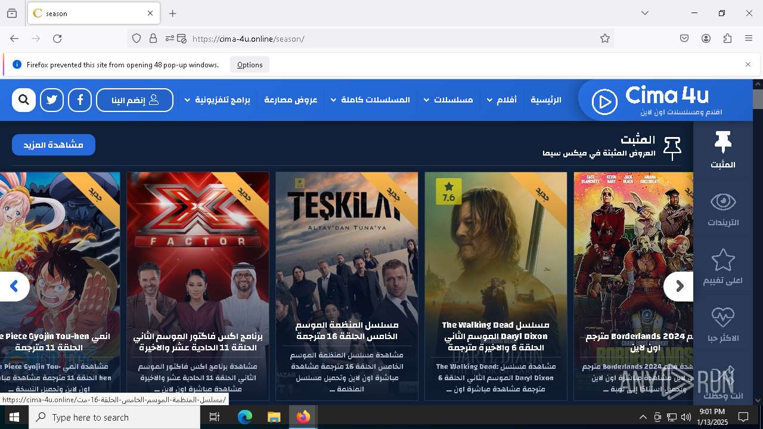Open the Facebook social icon
Screen dimensions: 763x429
(80, 100)
